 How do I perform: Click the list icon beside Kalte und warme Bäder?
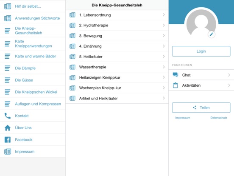[8, 56]
